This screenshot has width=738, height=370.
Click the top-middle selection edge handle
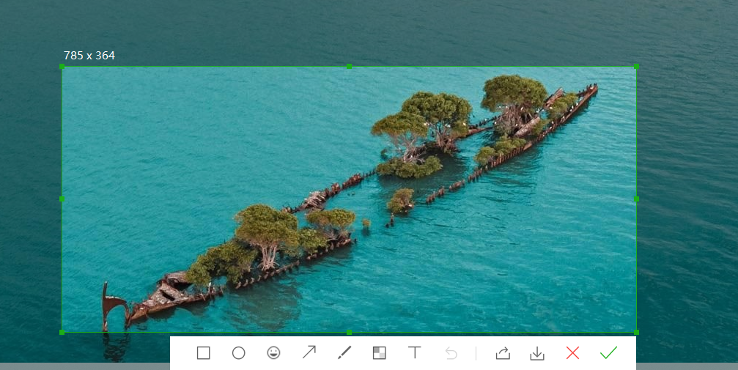click(x=349, y=67)
